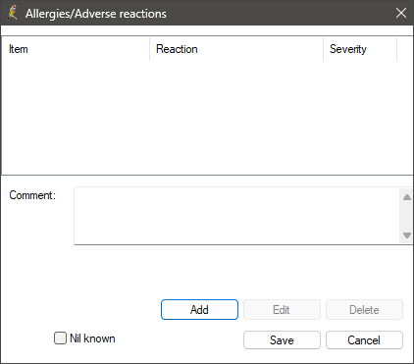This screenshot has height=364, width=414.
Task: Click divider between Reaction and Severity headers
Action: click(x=324, y=49)
